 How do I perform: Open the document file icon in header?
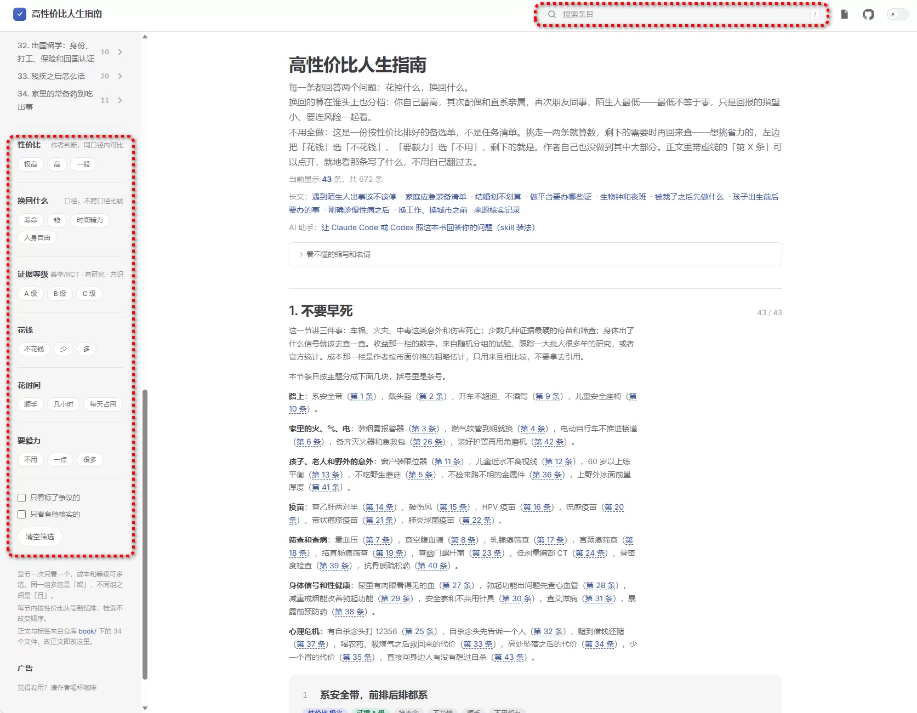845,14
